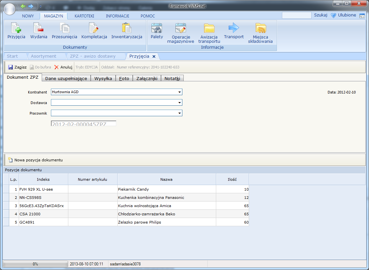Viewport: 369px width, 270px height.
Task: Expand the Pracownik combo box
Action: click(x=179, y=113)
